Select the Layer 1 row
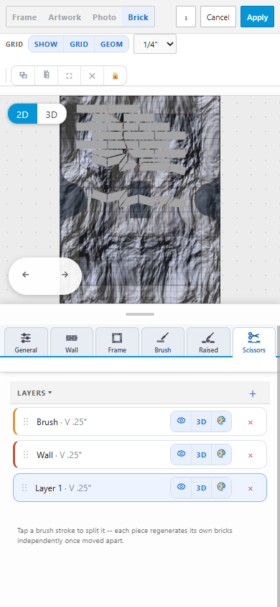 click(x=140, y=488)
